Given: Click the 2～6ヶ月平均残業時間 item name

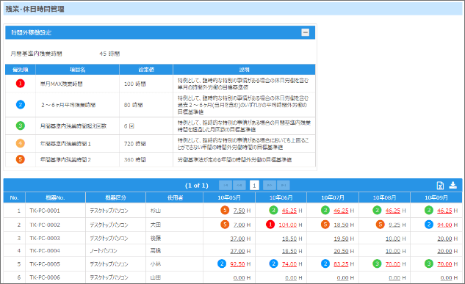Looking at the screenshot, I should tap(68, 105).
